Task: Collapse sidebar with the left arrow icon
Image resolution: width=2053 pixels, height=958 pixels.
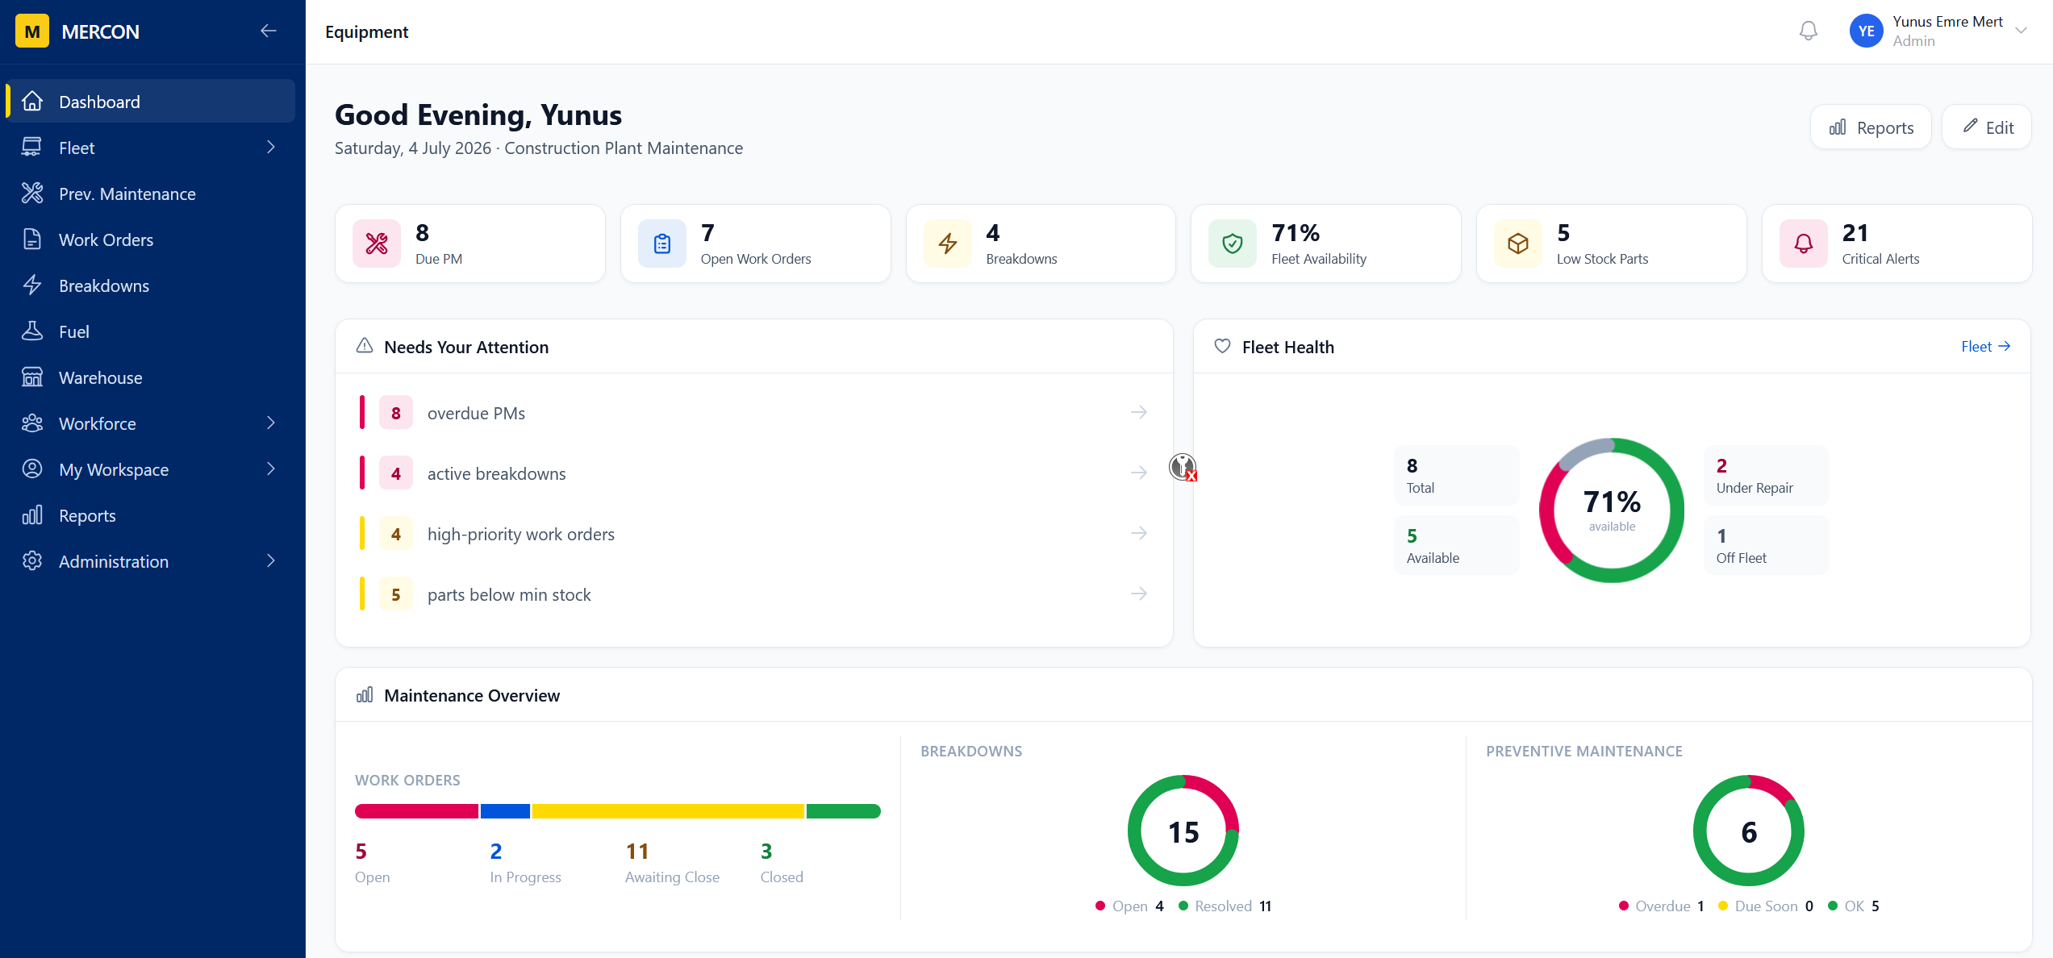Action: [269, 31]
